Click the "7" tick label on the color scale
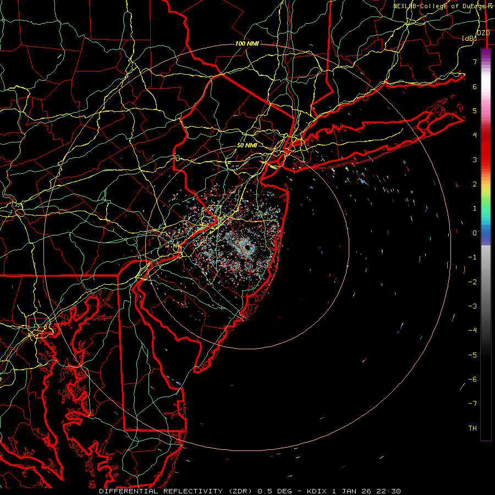 tap(475, 62)
